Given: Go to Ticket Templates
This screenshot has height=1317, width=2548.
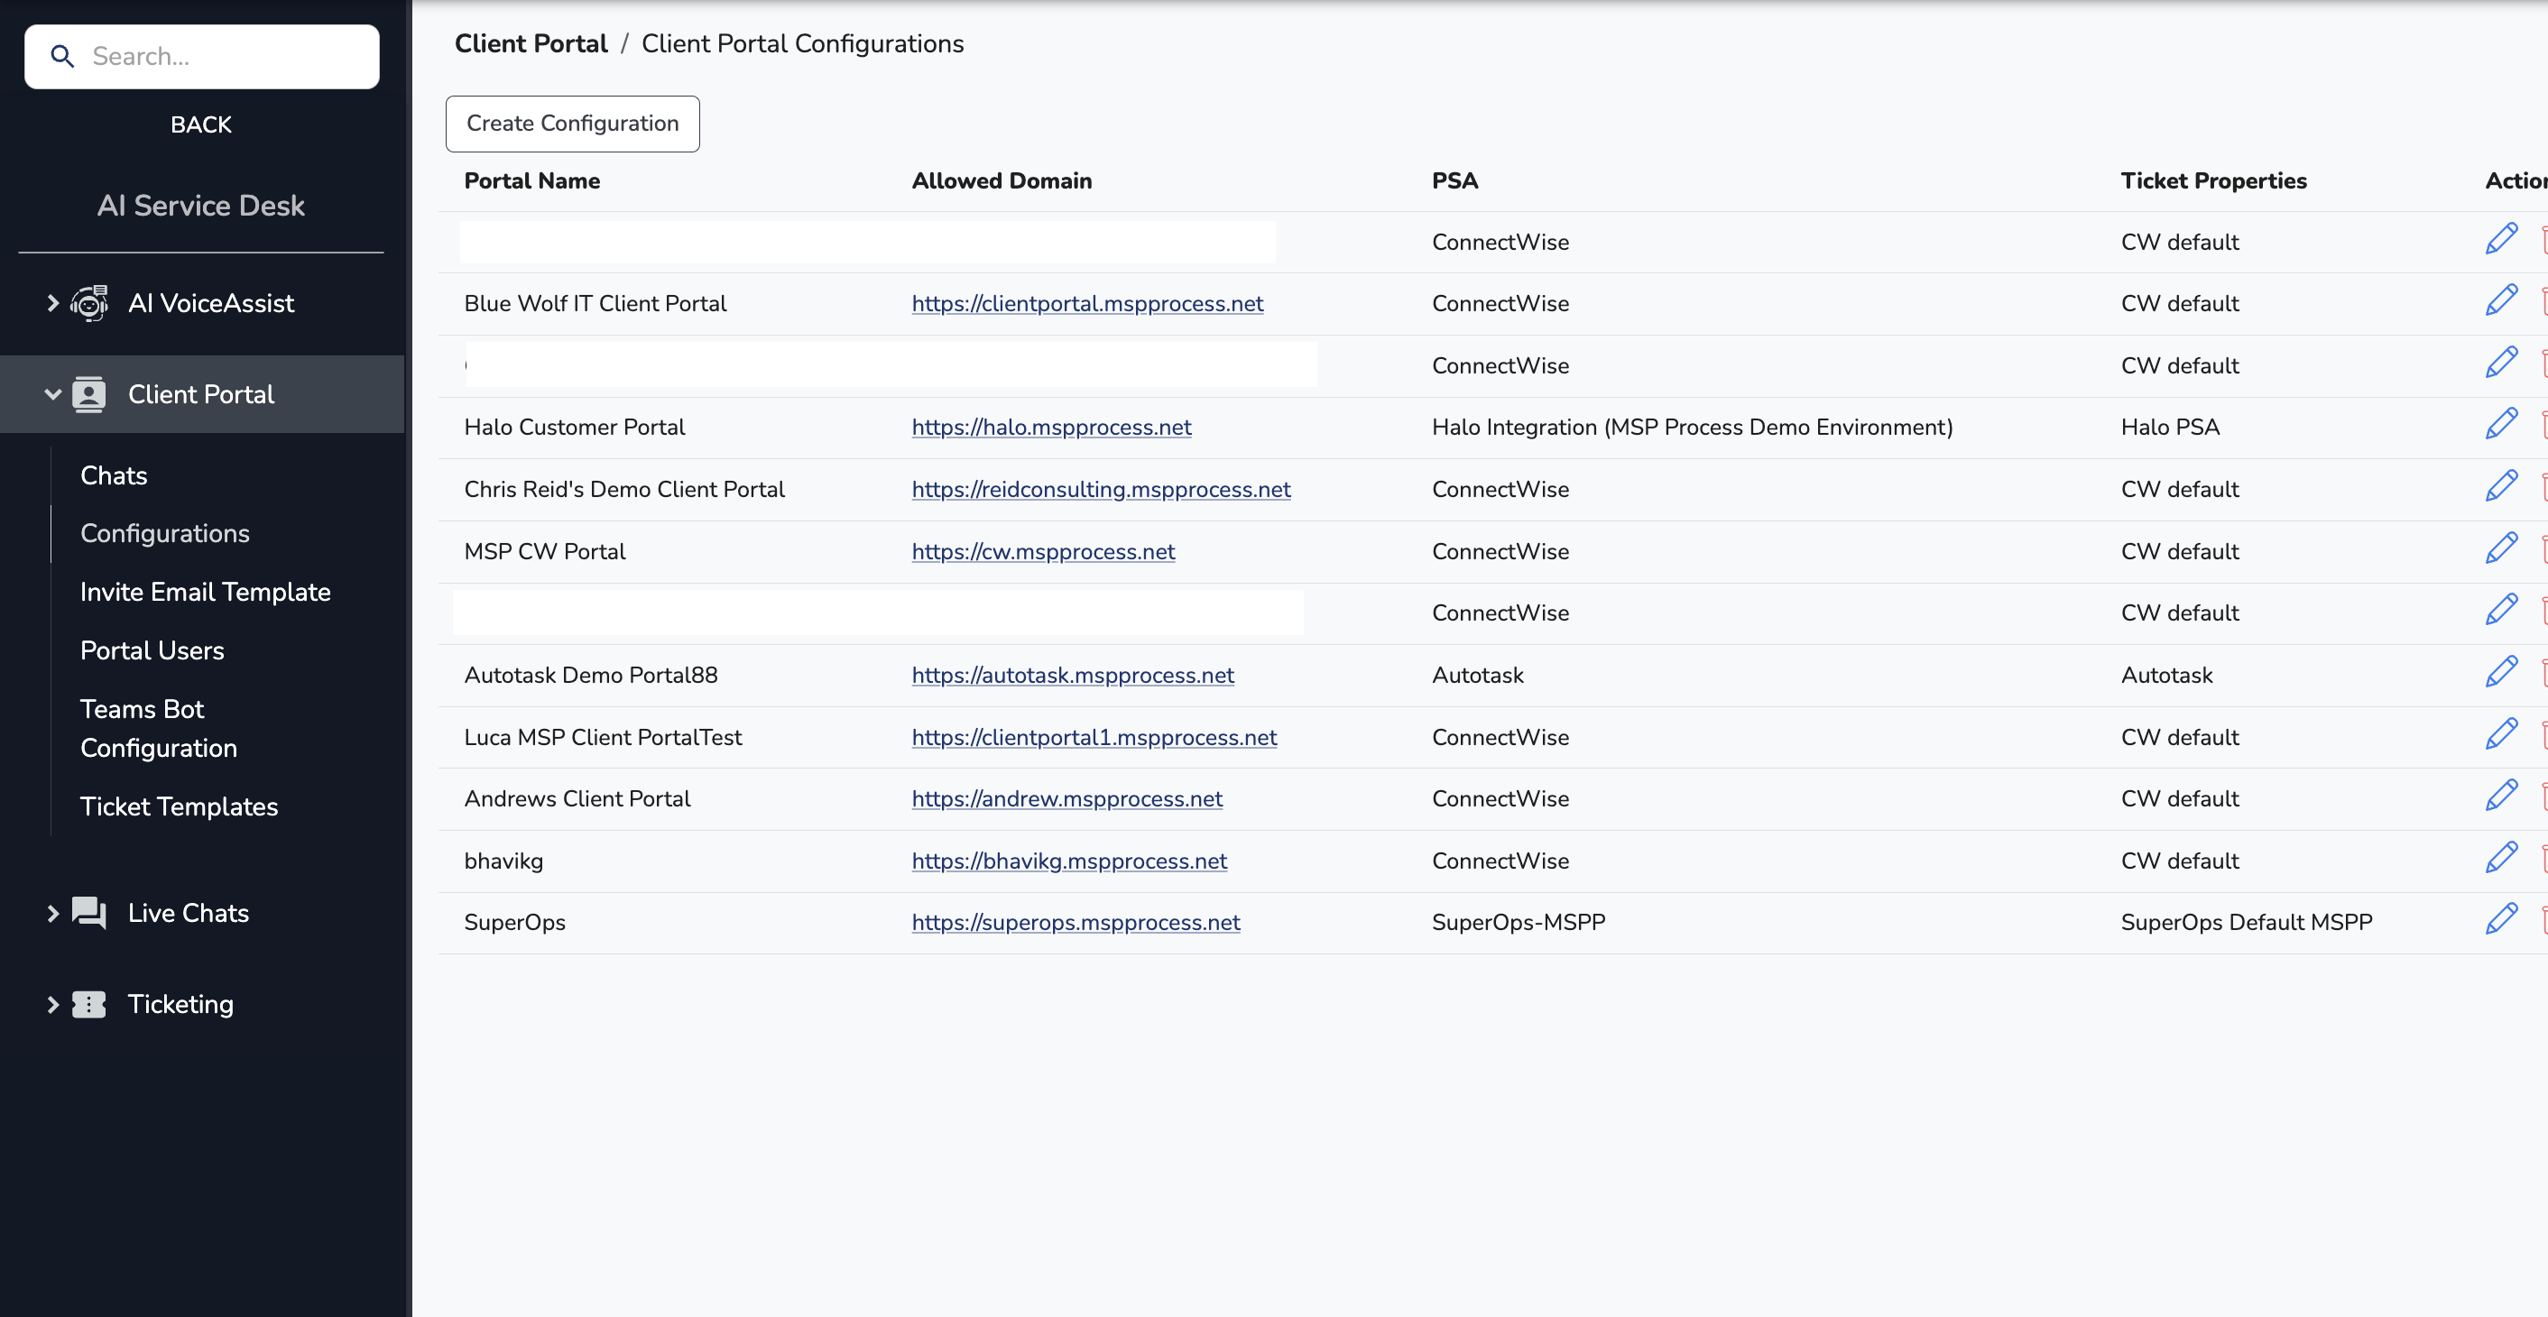Looking at the screenshot, I should (x=179, y=806).
